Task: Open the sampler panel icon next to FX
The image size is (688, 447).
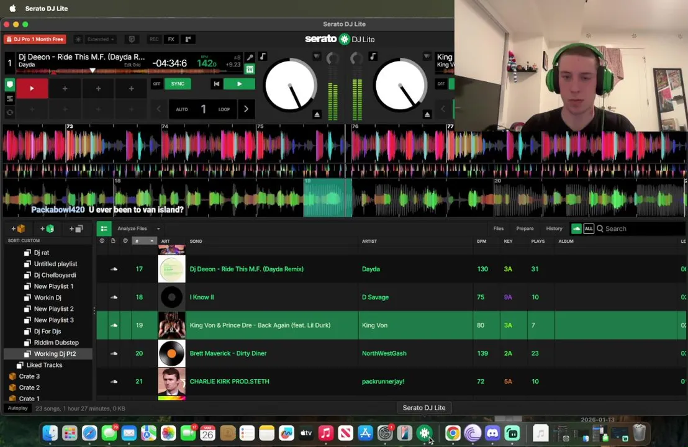Action: [x=188, y=39]
